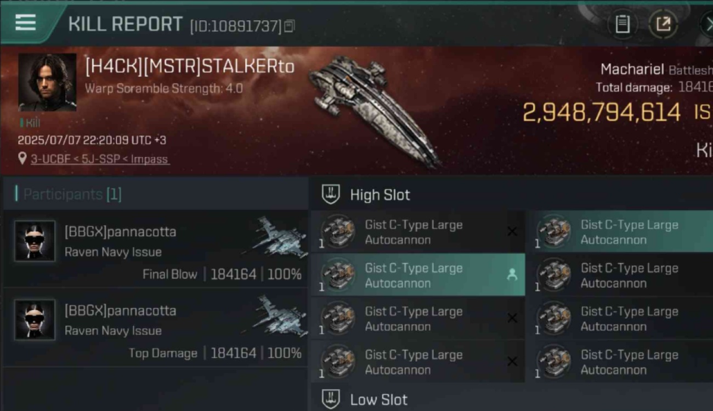Screen dimensions: 713x411
Task: Open the 3-UCBF < 5J-SSP < Impass location link
Action: click(x=100, y=159)
